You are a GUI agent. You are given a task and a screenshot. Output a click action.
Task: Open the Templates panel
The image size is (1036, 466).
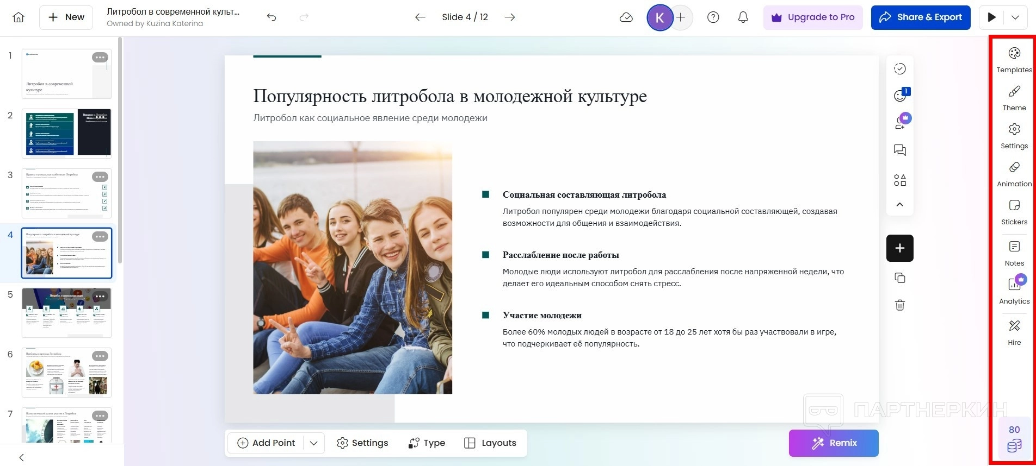1014,60
